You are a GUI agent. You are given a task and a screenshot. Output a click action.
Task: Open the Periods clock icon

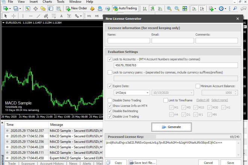tap(221, 8)
